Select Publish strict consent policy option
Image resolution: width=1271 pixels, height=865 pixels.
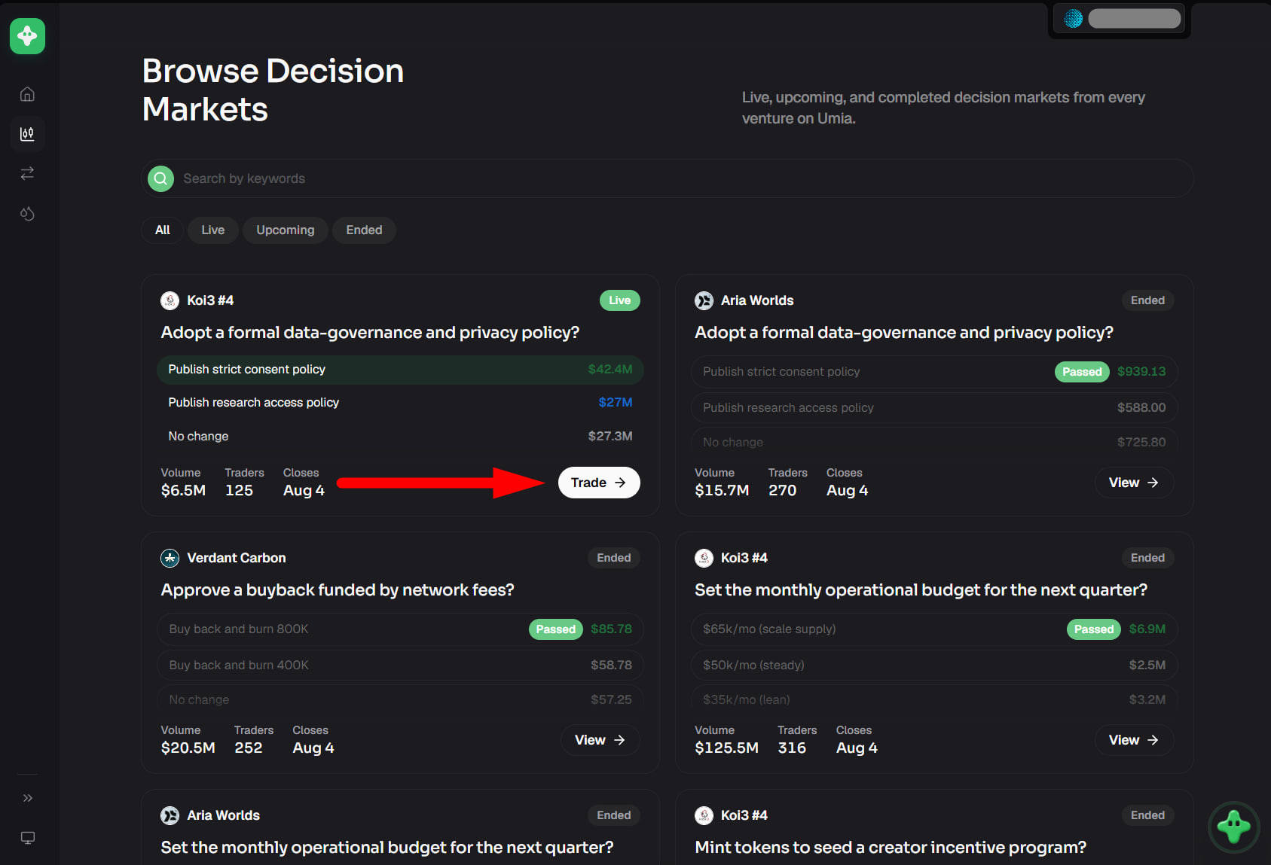click(x=400, y=370)
